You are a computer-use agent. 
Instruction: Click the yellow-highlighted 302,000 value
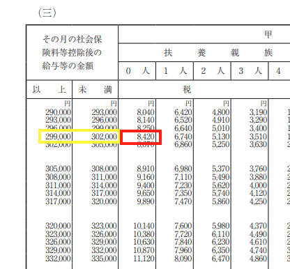104,137
